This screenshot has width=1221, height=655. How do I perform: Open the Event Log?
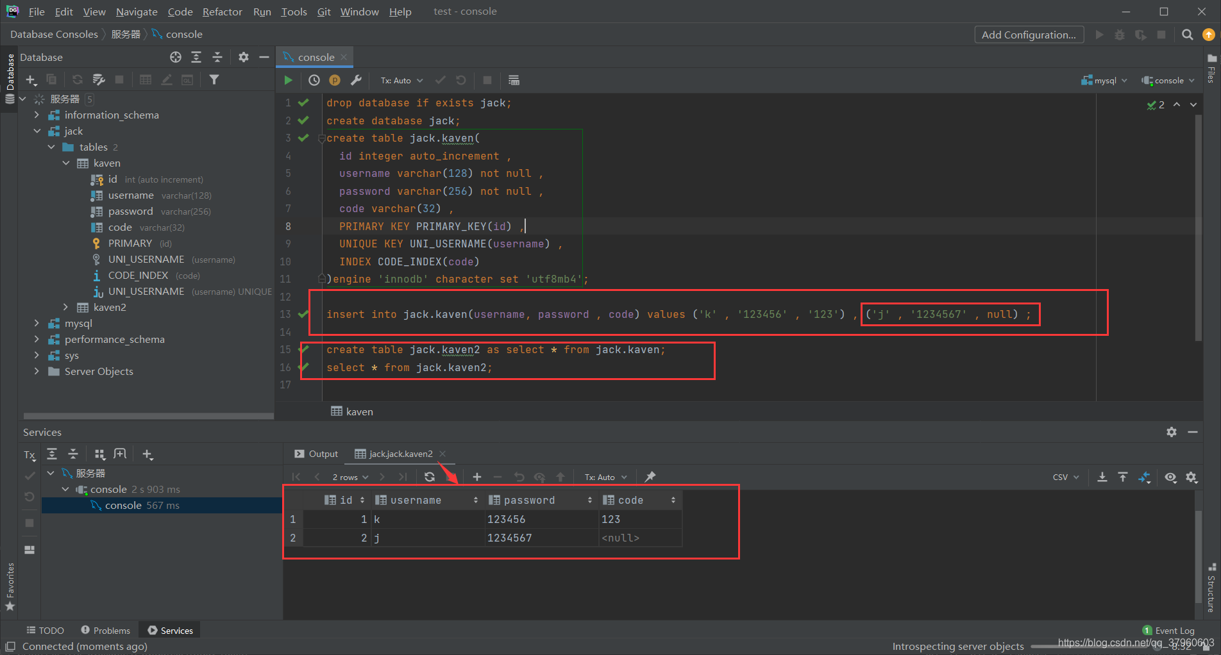tap(1168, 631)
